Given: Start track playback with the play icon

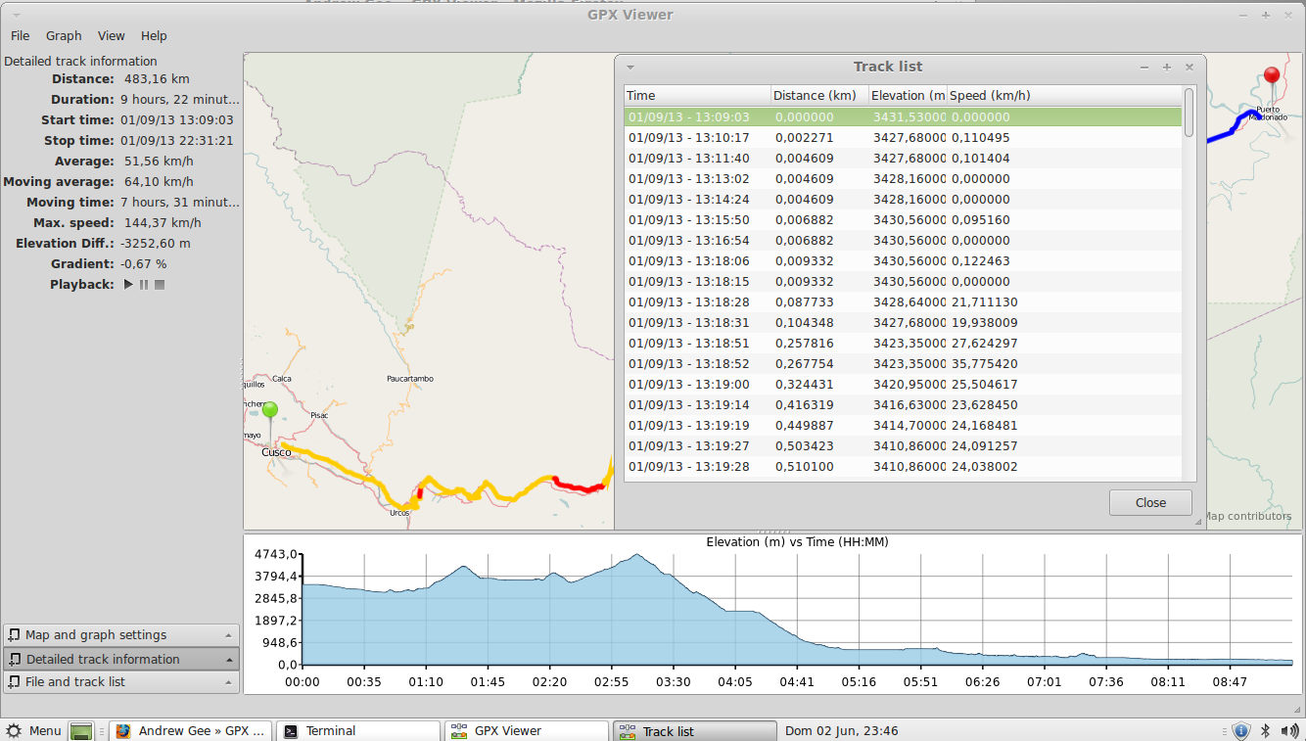Looking at the screenshot, I should pos(128,285).
